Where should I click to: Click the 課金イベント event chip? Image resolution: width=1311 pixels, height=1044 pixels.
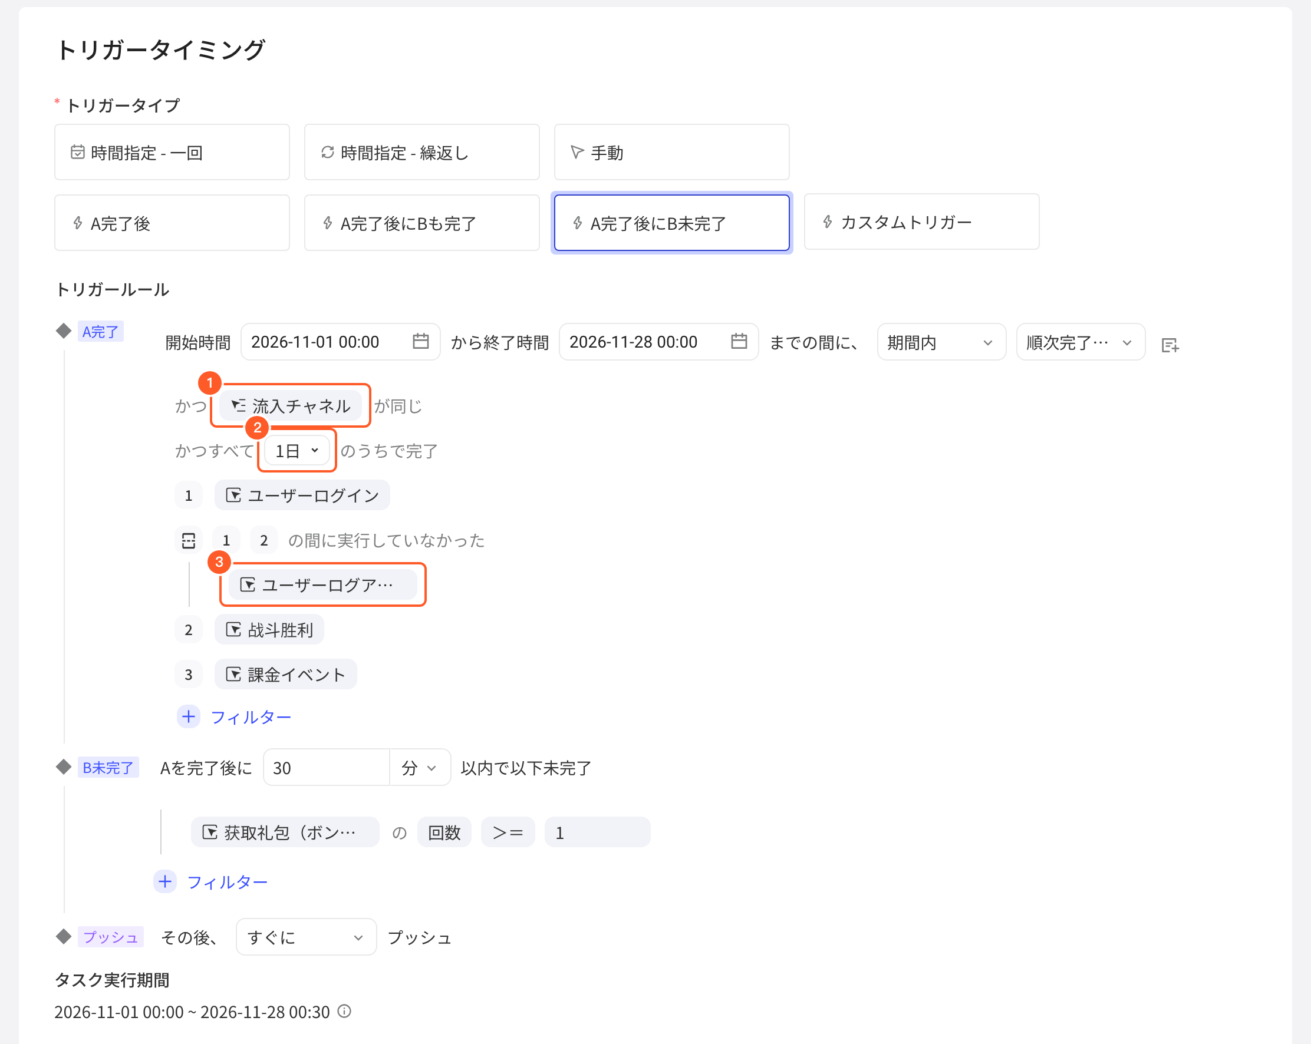(286, 675)
